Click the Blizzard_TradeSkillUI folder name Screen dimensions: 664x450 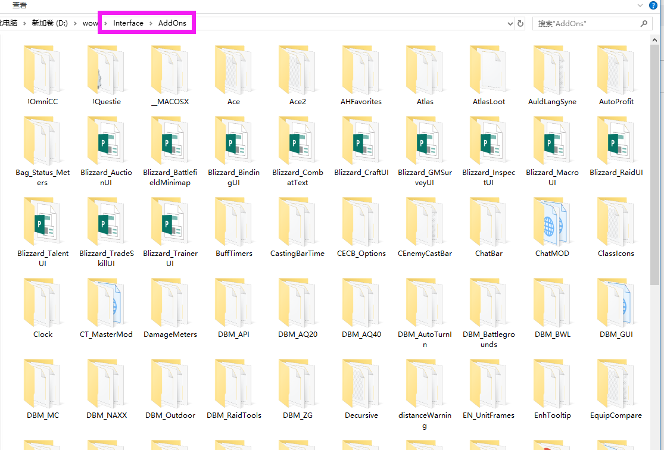pyautogui.click(x=106, y=258)
